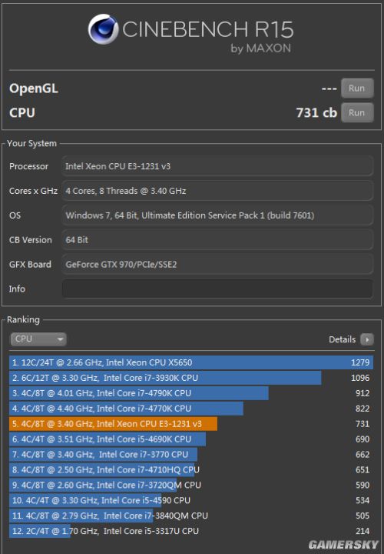Screen dimensions: 384x554
Task: Select the highlighted orange Xeon E3-1231 v3 row
Action: [191, 424]
